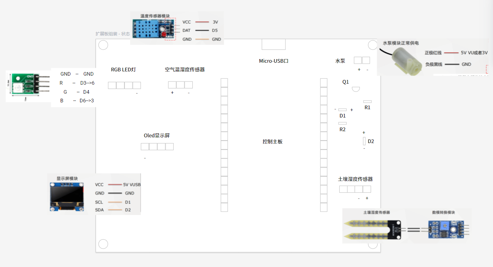Click the '扩展板组装 - 状态' title
Screen dimensions: 493x267
[113, 34]
